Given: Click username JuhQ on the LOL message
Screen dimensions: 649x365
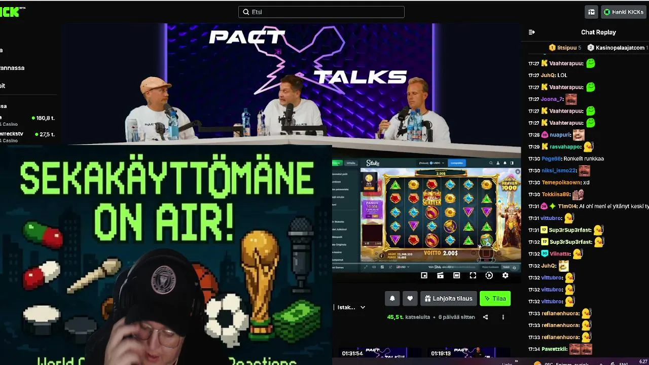Looking at the screenshot, I should 548,75.
